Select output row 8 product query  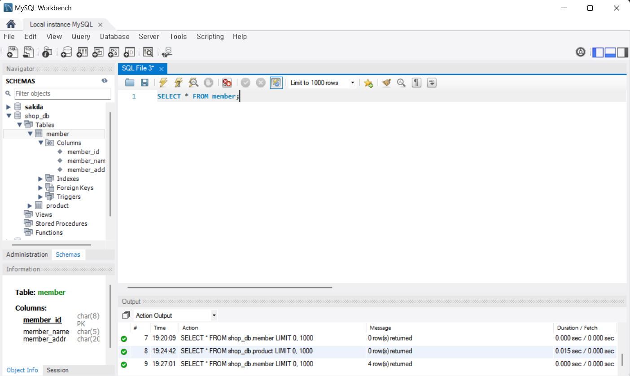[x=367, y=351]
